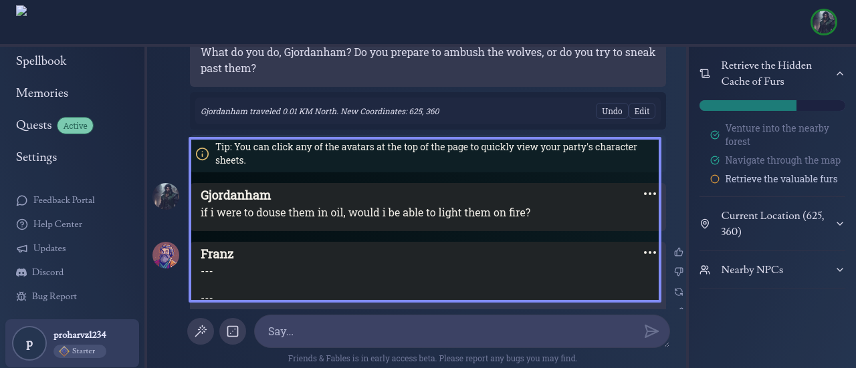
Task: Expand the Current Location section
Action: [840, 224]
